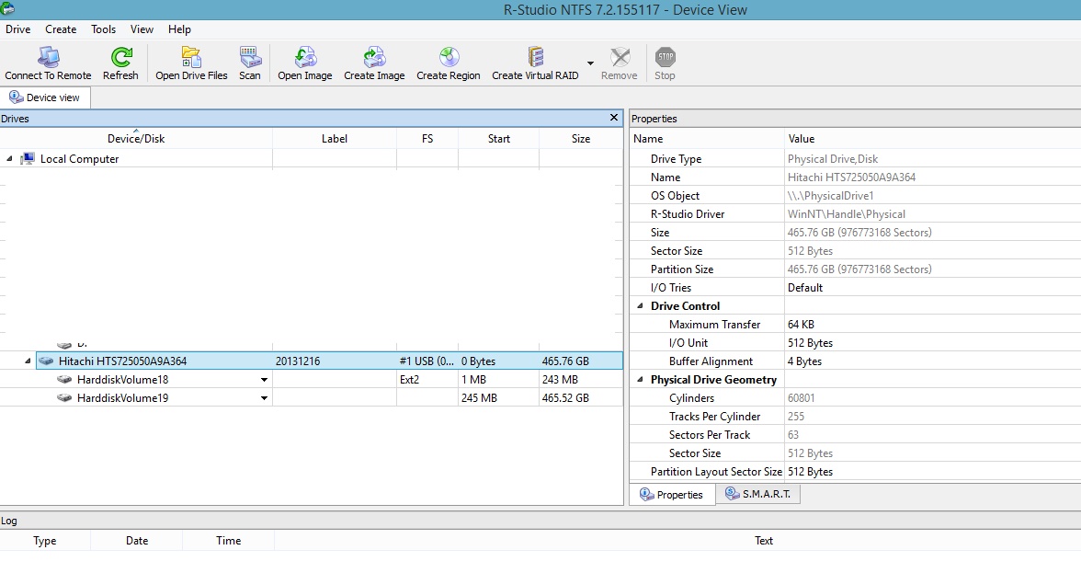
Task: Open the HarddiskVolume19 dropdown arrow
Action: (x=263, y=398)
